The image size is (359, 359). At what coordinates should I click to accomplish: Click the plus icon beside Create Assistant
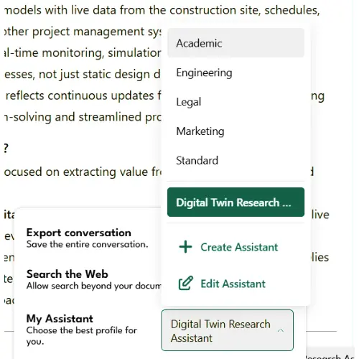point(185,247)
